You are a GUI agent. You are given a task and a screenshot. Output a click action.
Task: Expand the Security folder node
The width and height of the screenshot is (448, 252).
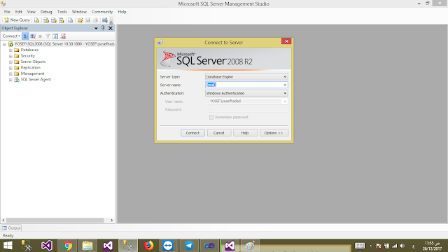[10, 56]
